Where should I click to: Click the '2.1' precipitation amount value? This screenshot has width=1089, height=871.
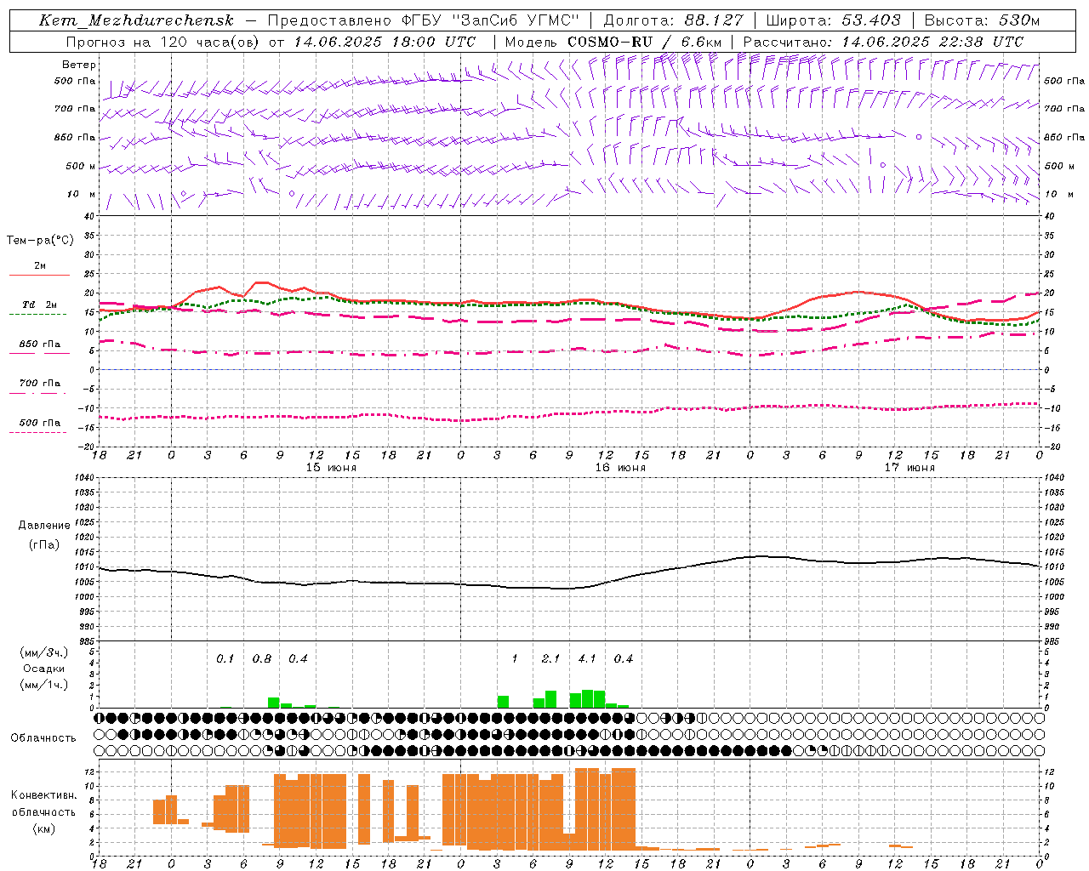tap(550, 658)
